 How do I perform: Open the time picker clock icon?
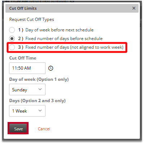pyautogui.click(x=51, y=68)
